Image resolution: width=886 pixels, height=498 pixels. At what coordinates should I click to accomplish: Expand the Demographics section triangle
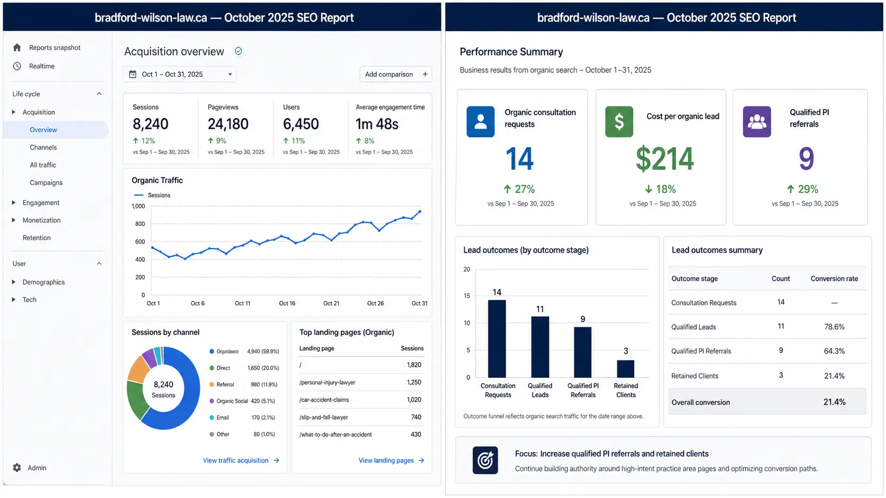[x=14, y=282]
